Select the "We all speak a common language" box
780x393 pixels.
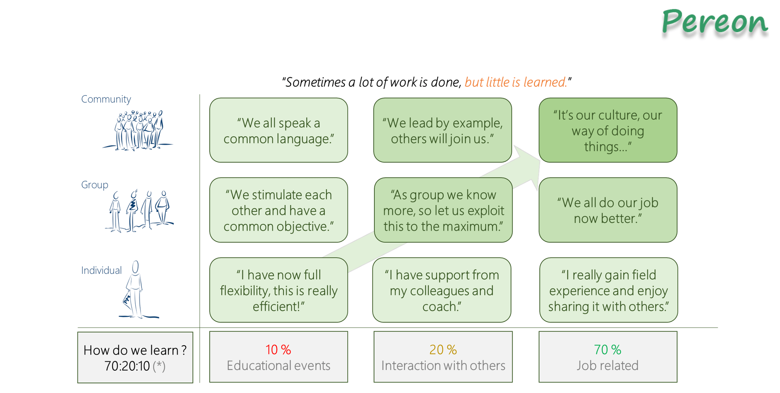(x=279, y=130)
